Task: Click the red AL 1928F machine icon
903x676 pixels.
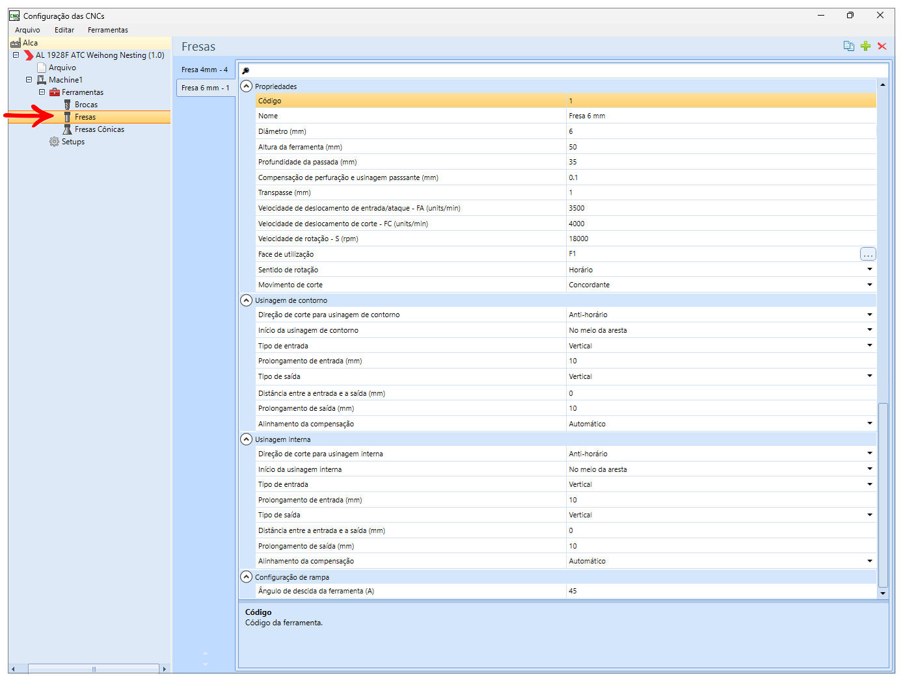Action: coord(29,55)
